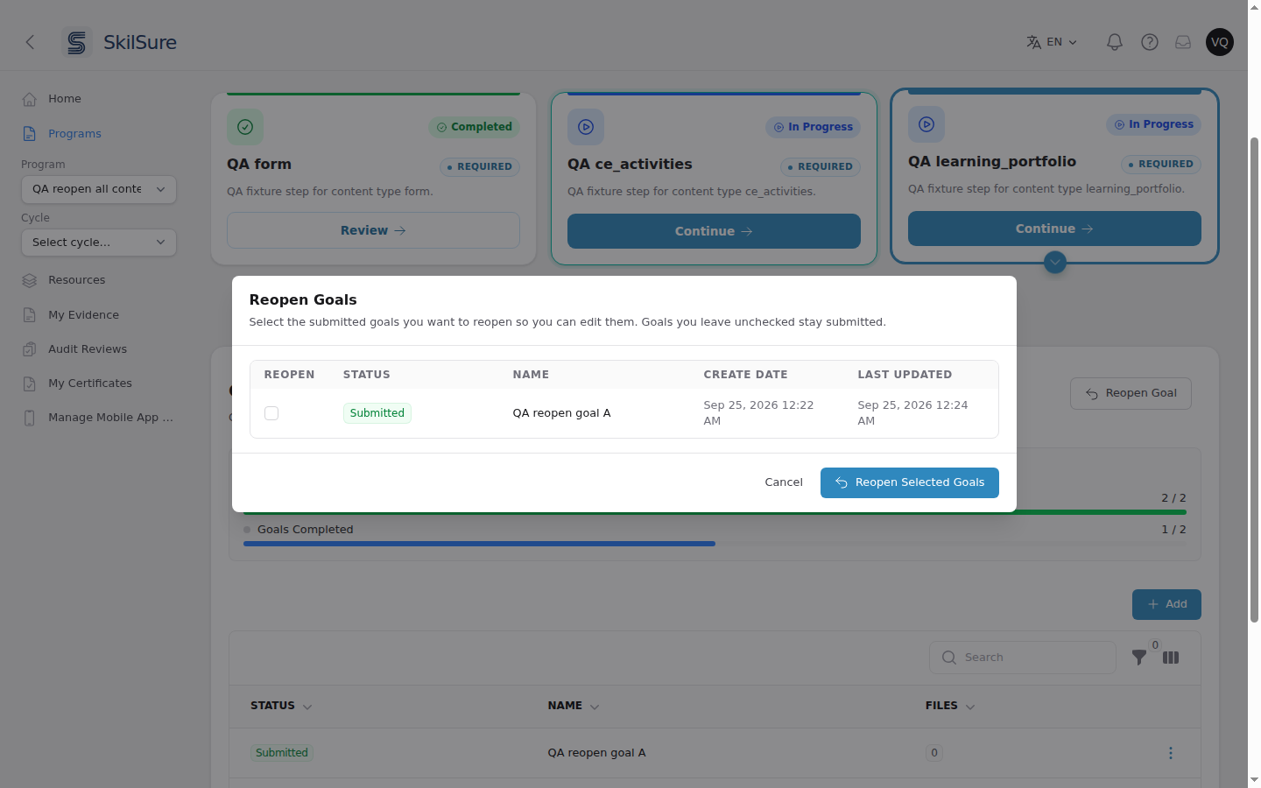
Task: Click the Submitted status in the goals table
Action: click(x=282, y=753)
